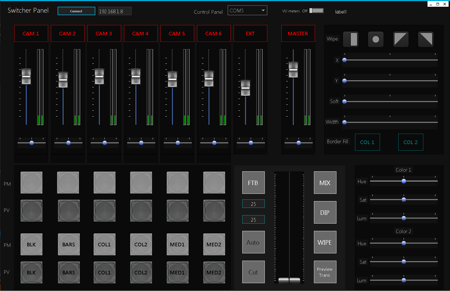
Task: Open the Control Panel COM5 dropdown
Action: coord(247,10)
